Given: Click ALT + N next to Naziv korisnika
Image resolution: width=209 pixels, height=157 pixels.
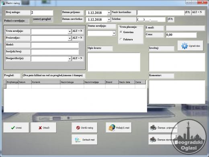Looking at the screenshot, I should coord(198,12).
